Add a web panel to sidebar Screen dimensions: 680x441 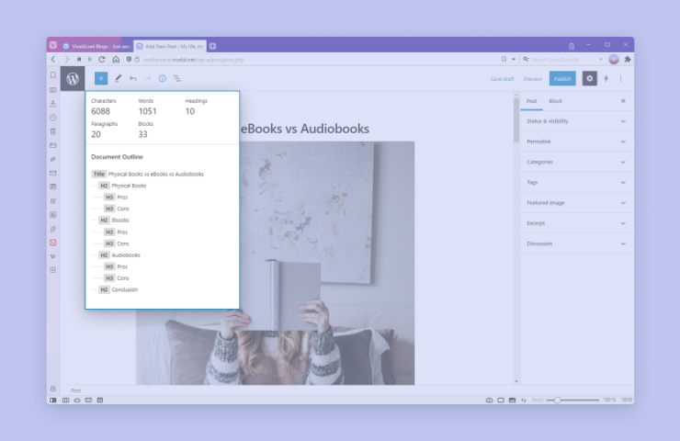53,270
